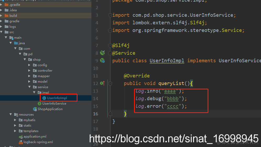Click the fold end marker at line 16
The width and height of the screenshot is (261, 147).
pyautogui.click(x=110, y=114)
